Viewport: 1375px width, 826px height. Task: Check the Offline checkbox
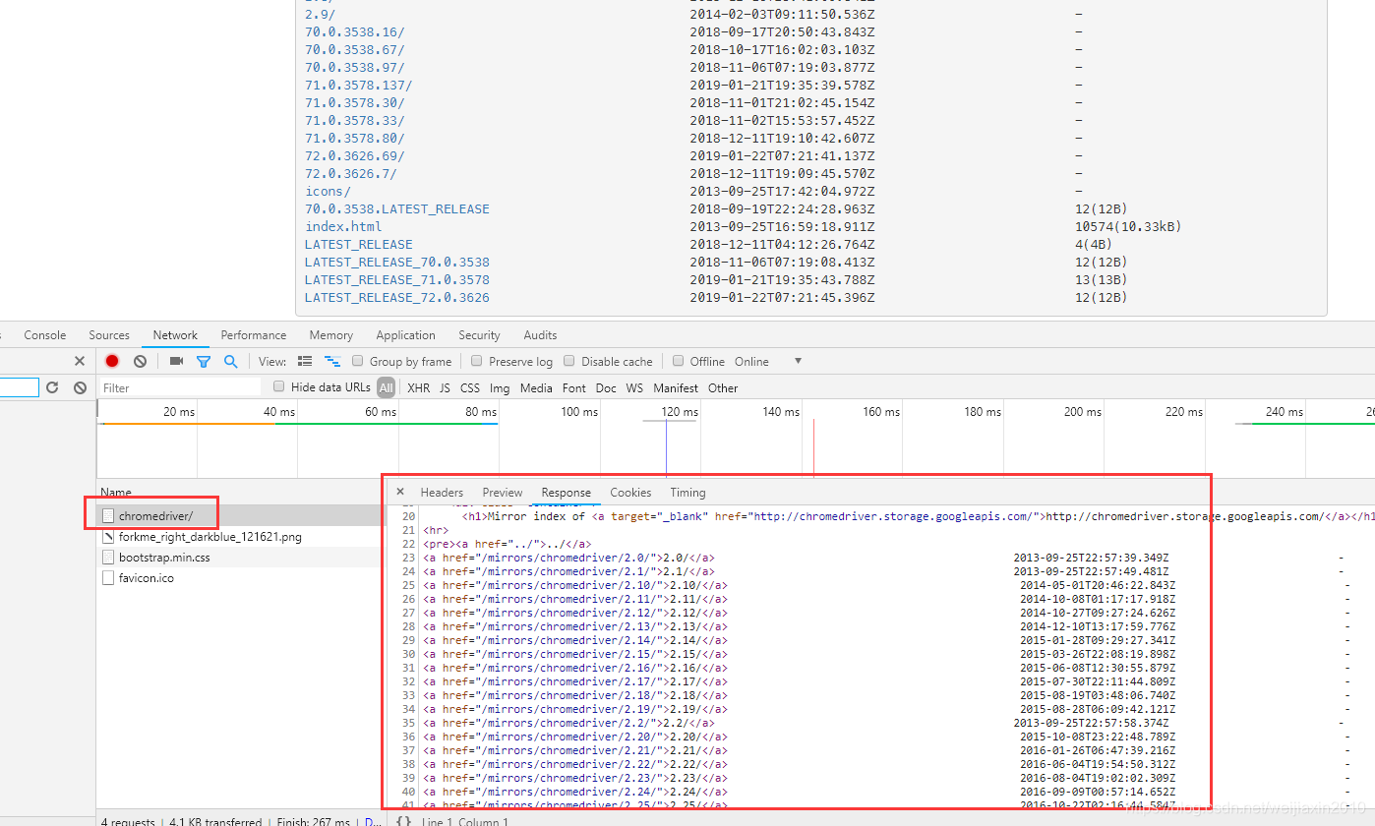[x=678, y=361]
